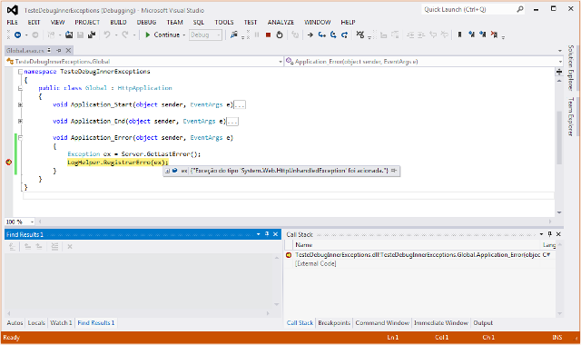Click the Previous Bookmark icon
Viewport: 581px width, 345px height.
click(x=471, y=34)
